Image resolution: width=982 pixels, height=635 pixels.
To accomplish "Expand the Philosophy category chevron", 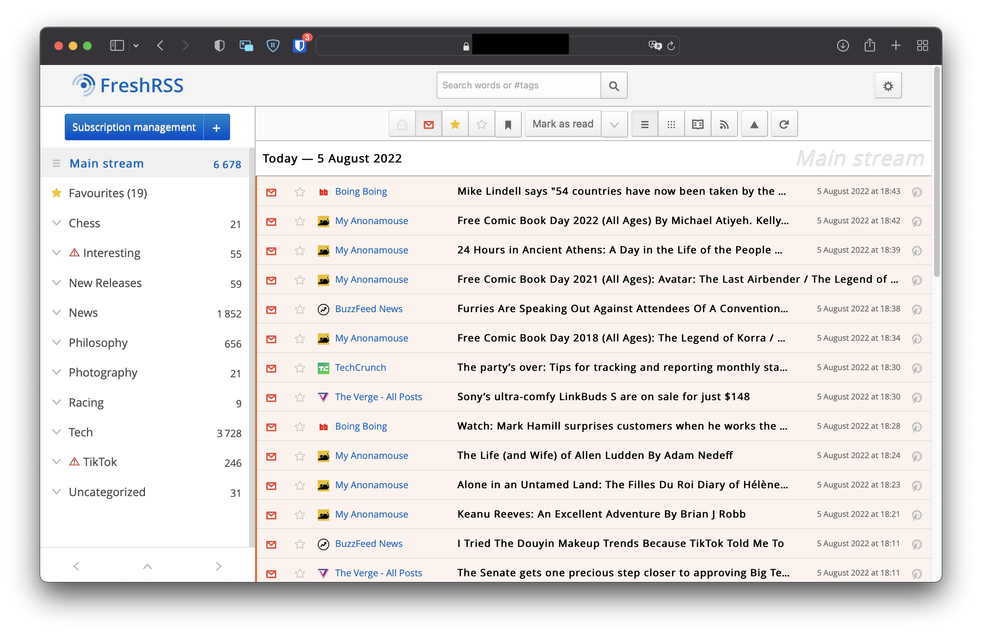I will pyautogui.click(x=57, y=343).
